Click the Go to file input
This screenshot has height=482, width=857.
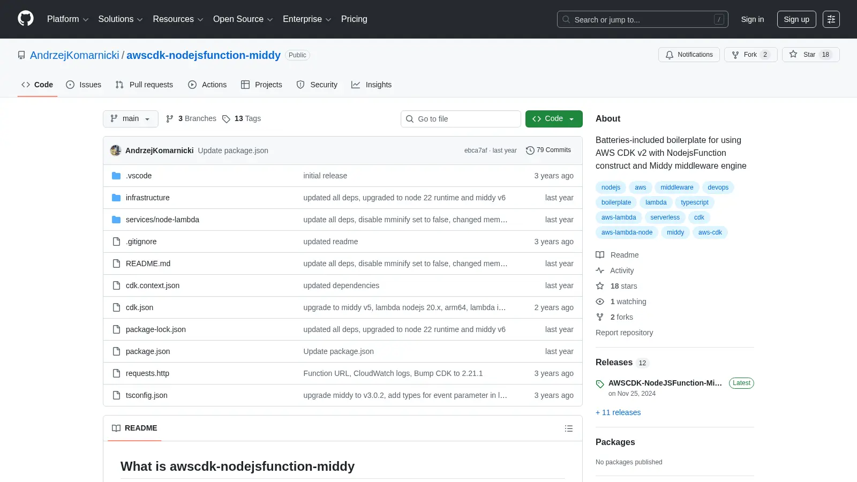point(461,119)
